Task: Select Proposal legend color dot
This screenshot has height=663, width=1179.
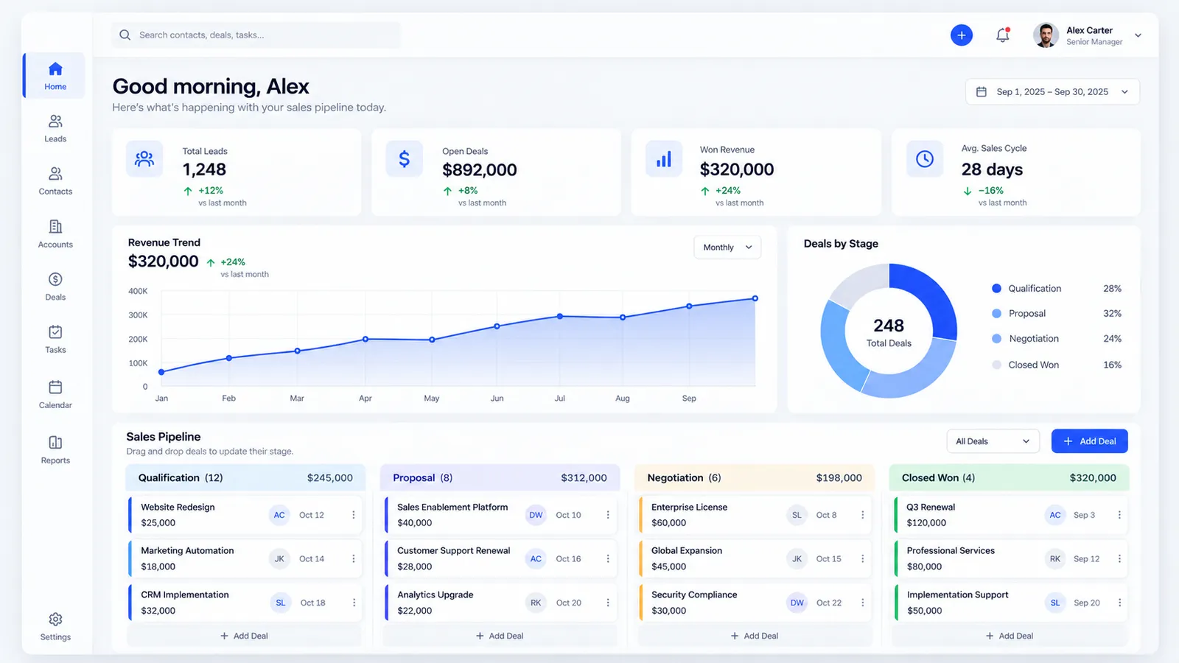Action: [x=996, y=314]
